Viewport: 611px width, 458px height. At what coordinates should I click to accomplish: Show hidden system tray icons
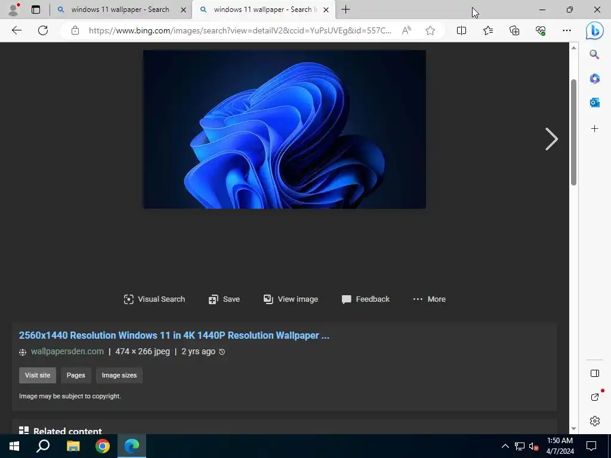(505, 446)
